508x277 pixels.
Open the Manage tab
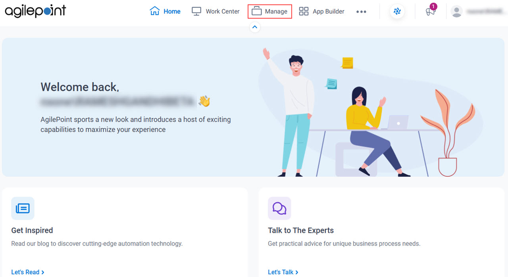tap(270, 12)
